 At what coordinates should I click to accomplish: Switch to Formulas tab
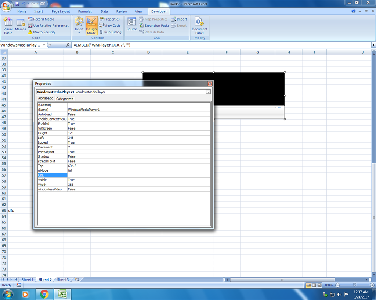(x=85, y=11)
